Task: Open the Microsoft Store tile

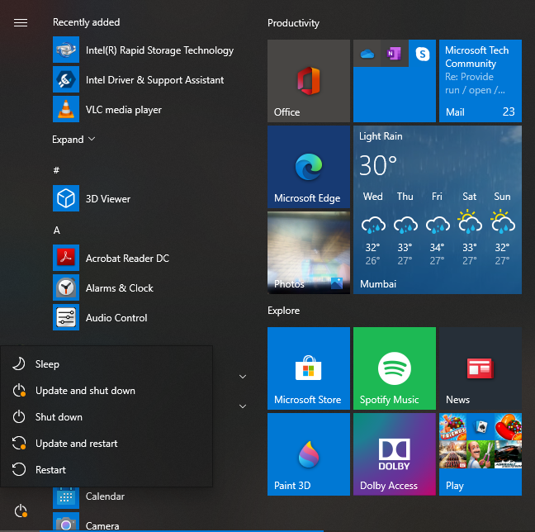Action: click(x=309, y=368)
